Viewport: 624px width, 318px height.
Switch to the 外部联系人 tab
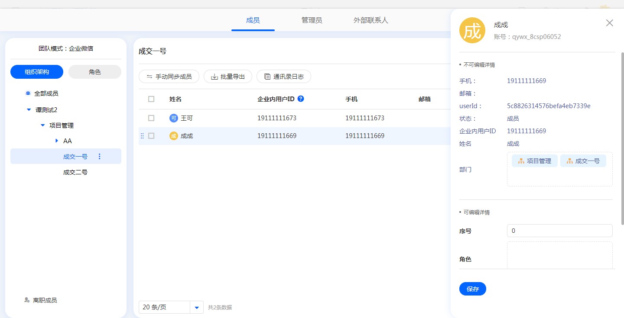(370, 20)
